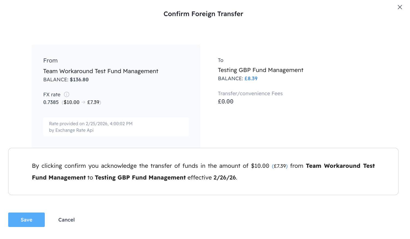The height and width of the screenshot is (239, 410).
Task: Close the Confirm Foreign Transfer dialog
Action: (x=400, y=7)
